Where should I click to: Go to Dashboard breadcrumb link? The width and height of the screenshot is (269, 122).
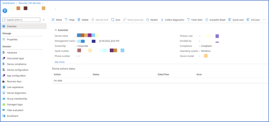[x=8, y=3]
